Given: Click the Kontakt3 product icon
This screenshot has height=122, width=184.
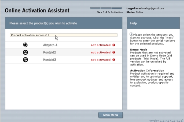Looking at the screenshot, I should point(25,59).
